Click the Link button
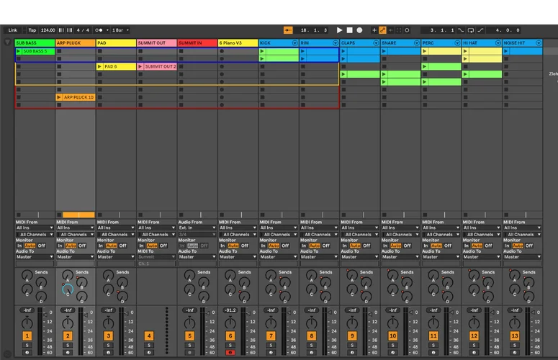This screenshot has height=360, width=558. coord(13,30)
